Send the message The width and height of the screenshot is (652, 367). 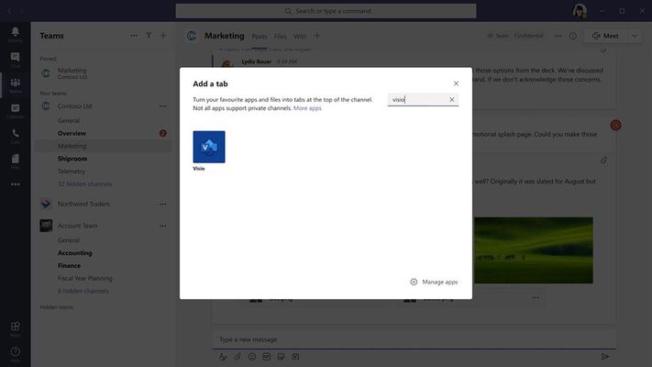pyautogui.click(x=605, y=357)
